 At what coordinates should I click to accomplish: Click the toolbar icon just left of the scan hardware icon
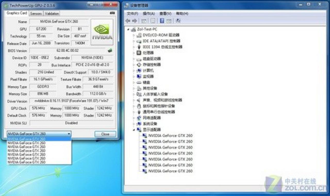pyautogui.click(x=169, y=21)
